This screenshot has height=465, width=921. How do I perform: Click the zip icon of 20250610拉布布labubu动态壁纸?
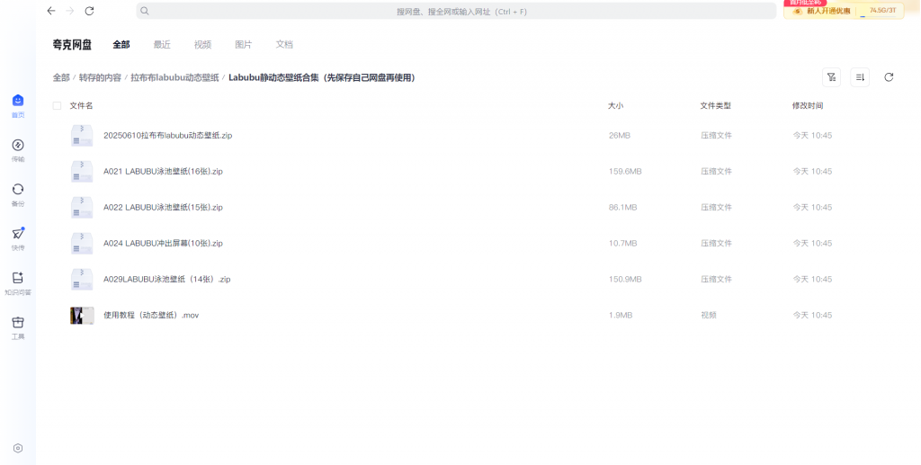click(x=82, y=136)
